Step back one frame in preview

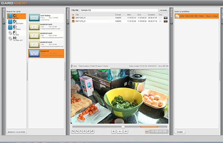coord(114,132)
